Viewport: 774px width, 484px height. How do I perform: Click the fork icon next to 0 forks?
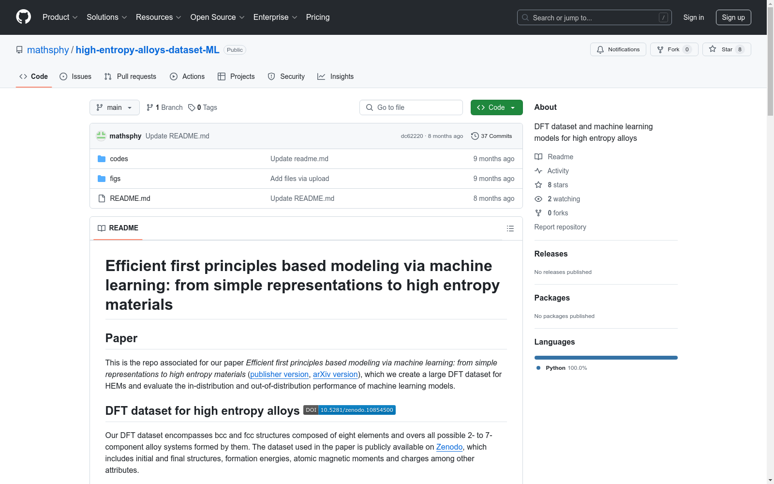538,213
